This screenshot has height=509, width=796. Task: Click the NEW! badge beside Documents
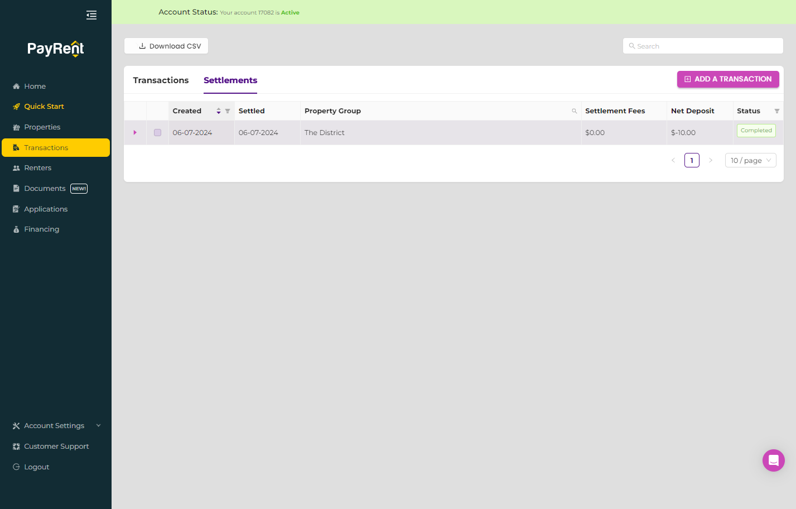(79, 189)
